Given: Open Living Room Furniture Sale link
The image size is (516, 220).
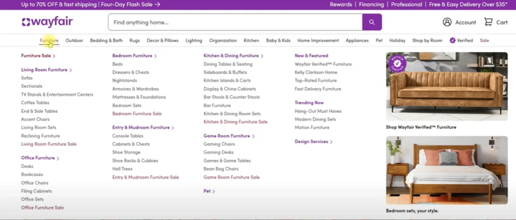Looking at the screenshot, I should pyautogui.click(x=49, y=144).
